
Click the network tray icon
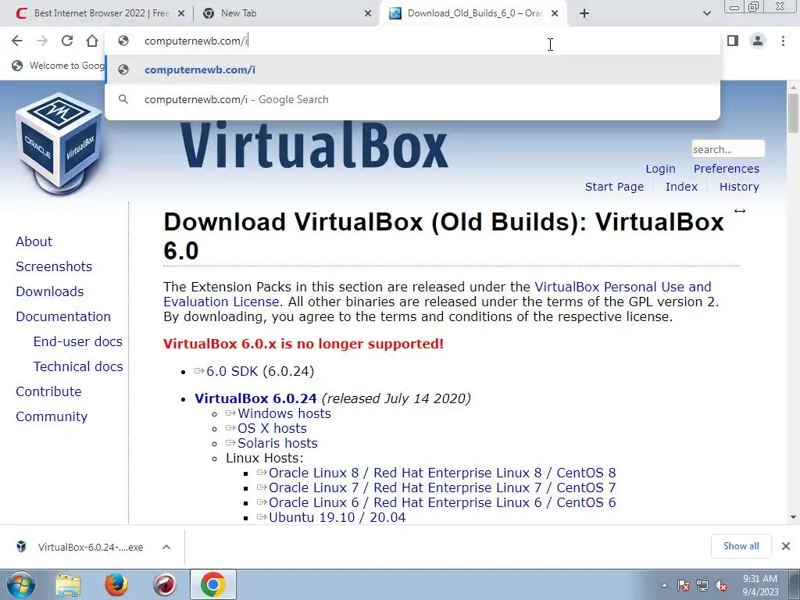pos(702,586)
